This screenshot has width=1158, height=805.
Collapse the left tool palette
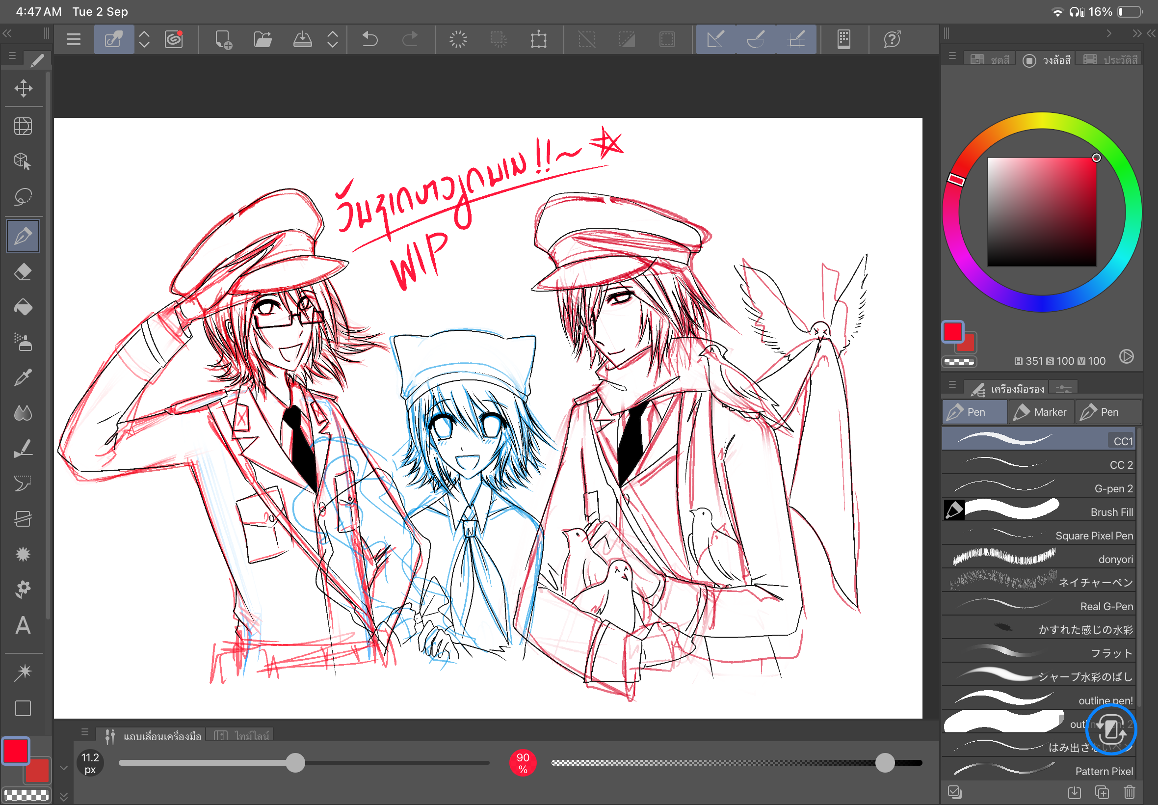pos(7,33)
